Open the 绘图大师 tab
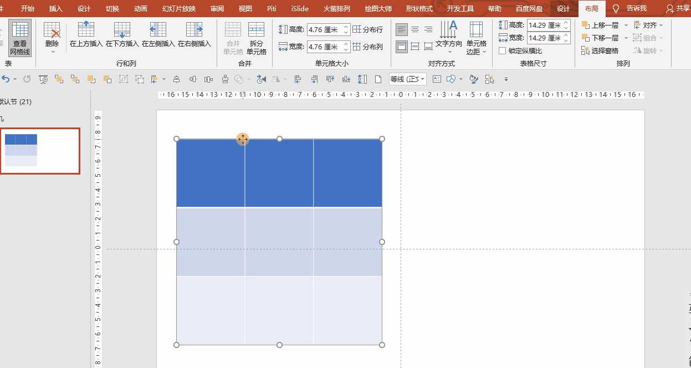The width and height of the screenshot is (691, 368). pos(378,8)
